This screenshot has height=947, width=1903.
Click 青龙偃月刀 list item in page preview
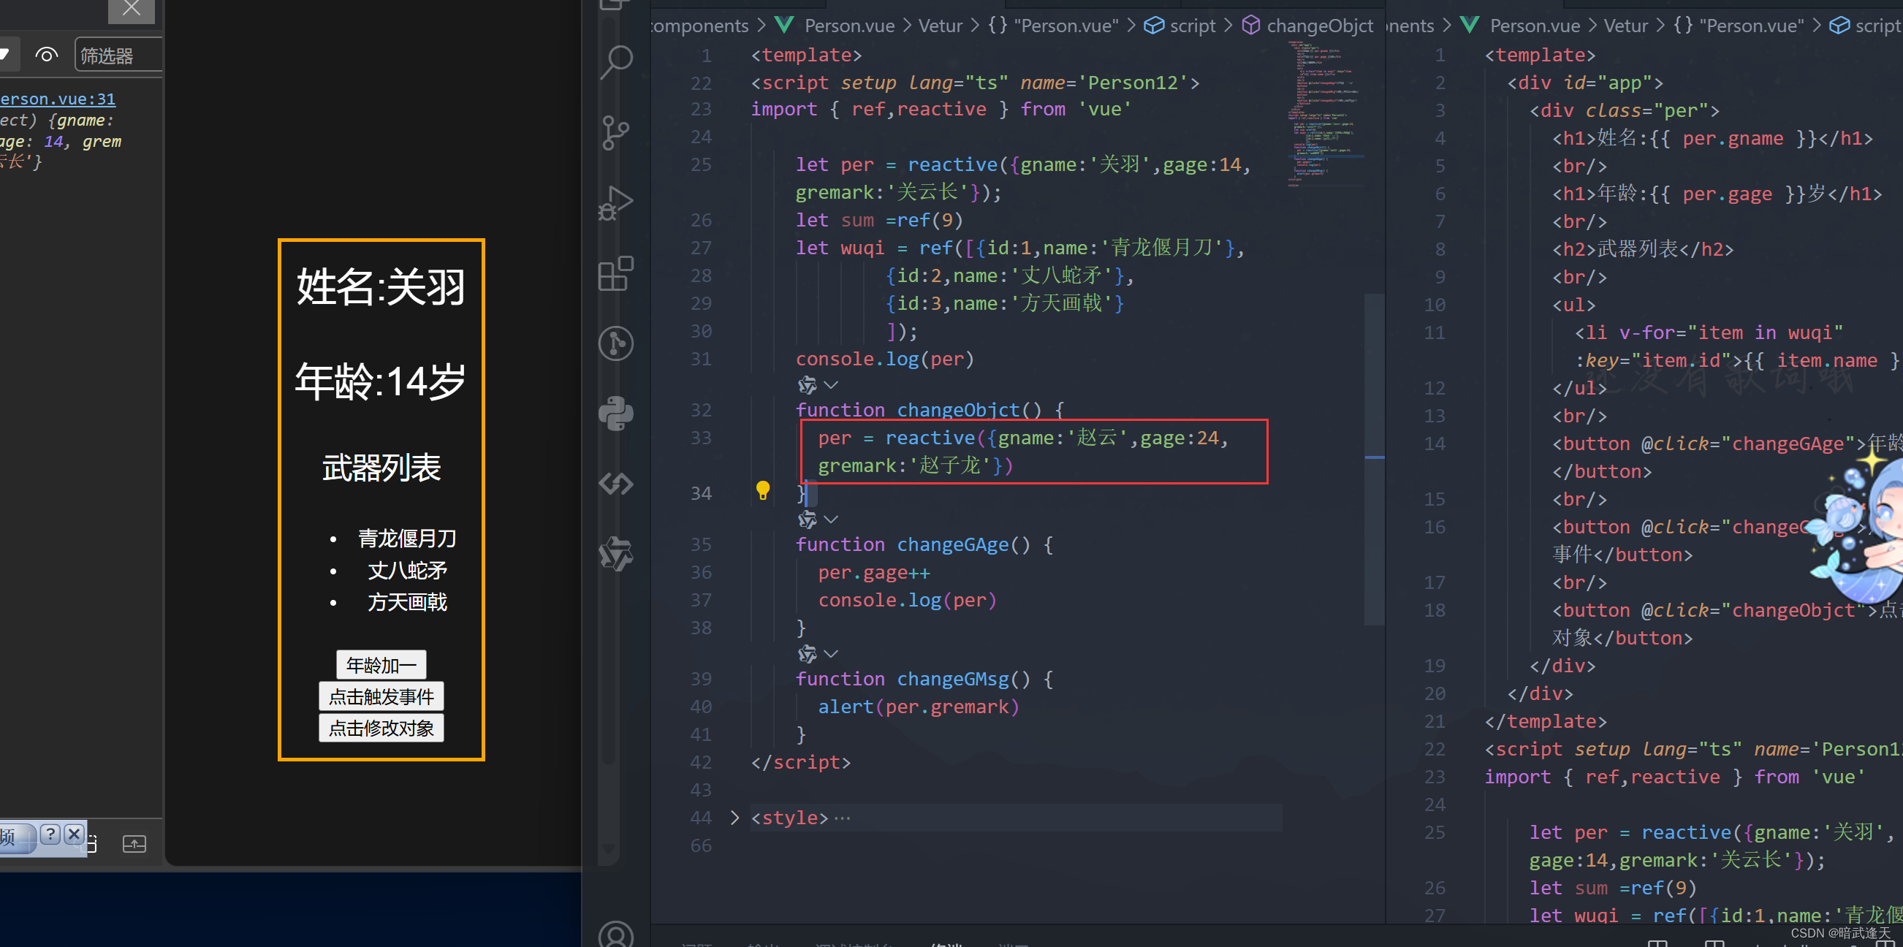pyautogui.click(x=407, y=539)
